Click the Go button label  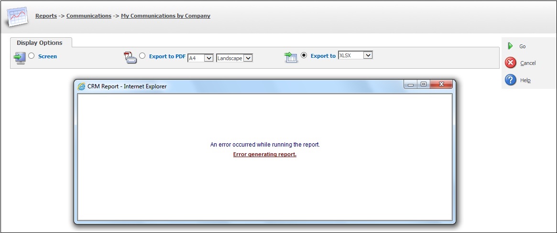523,46
